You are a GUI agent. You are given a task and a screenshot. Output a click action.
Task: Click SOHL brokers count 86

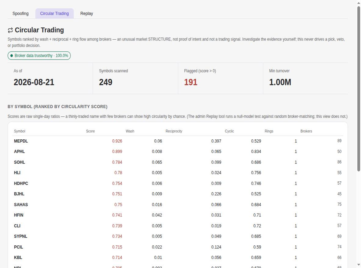click(x=339, y=162)
